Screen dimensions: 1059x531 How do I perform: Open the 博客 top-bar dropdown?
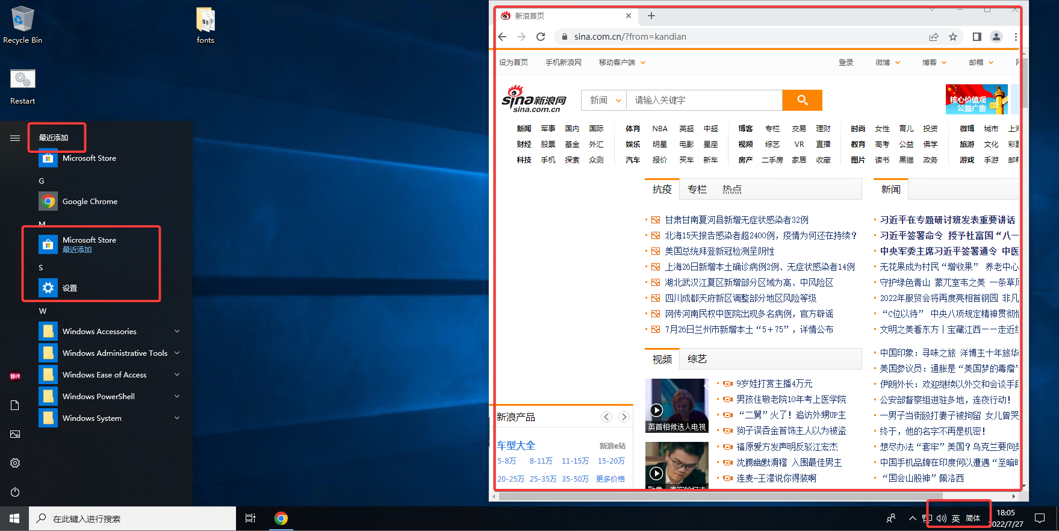coord(934,63)
